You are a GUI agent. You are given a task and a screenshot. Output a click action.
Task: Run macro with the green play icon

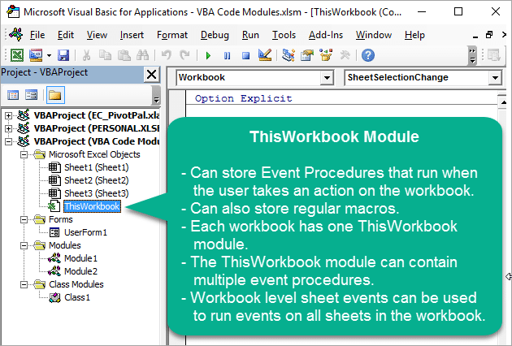pos(208,55)
